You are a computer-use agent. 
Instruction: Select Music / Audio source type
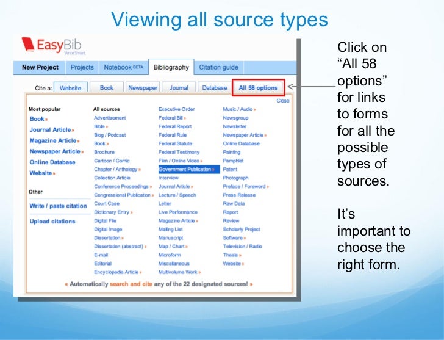pyautogui.click(x=239, y=109)
